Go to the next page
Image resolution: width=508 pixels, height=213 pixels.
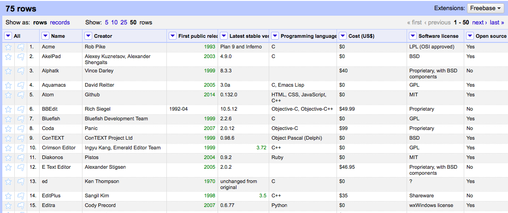tap(479, 22)
